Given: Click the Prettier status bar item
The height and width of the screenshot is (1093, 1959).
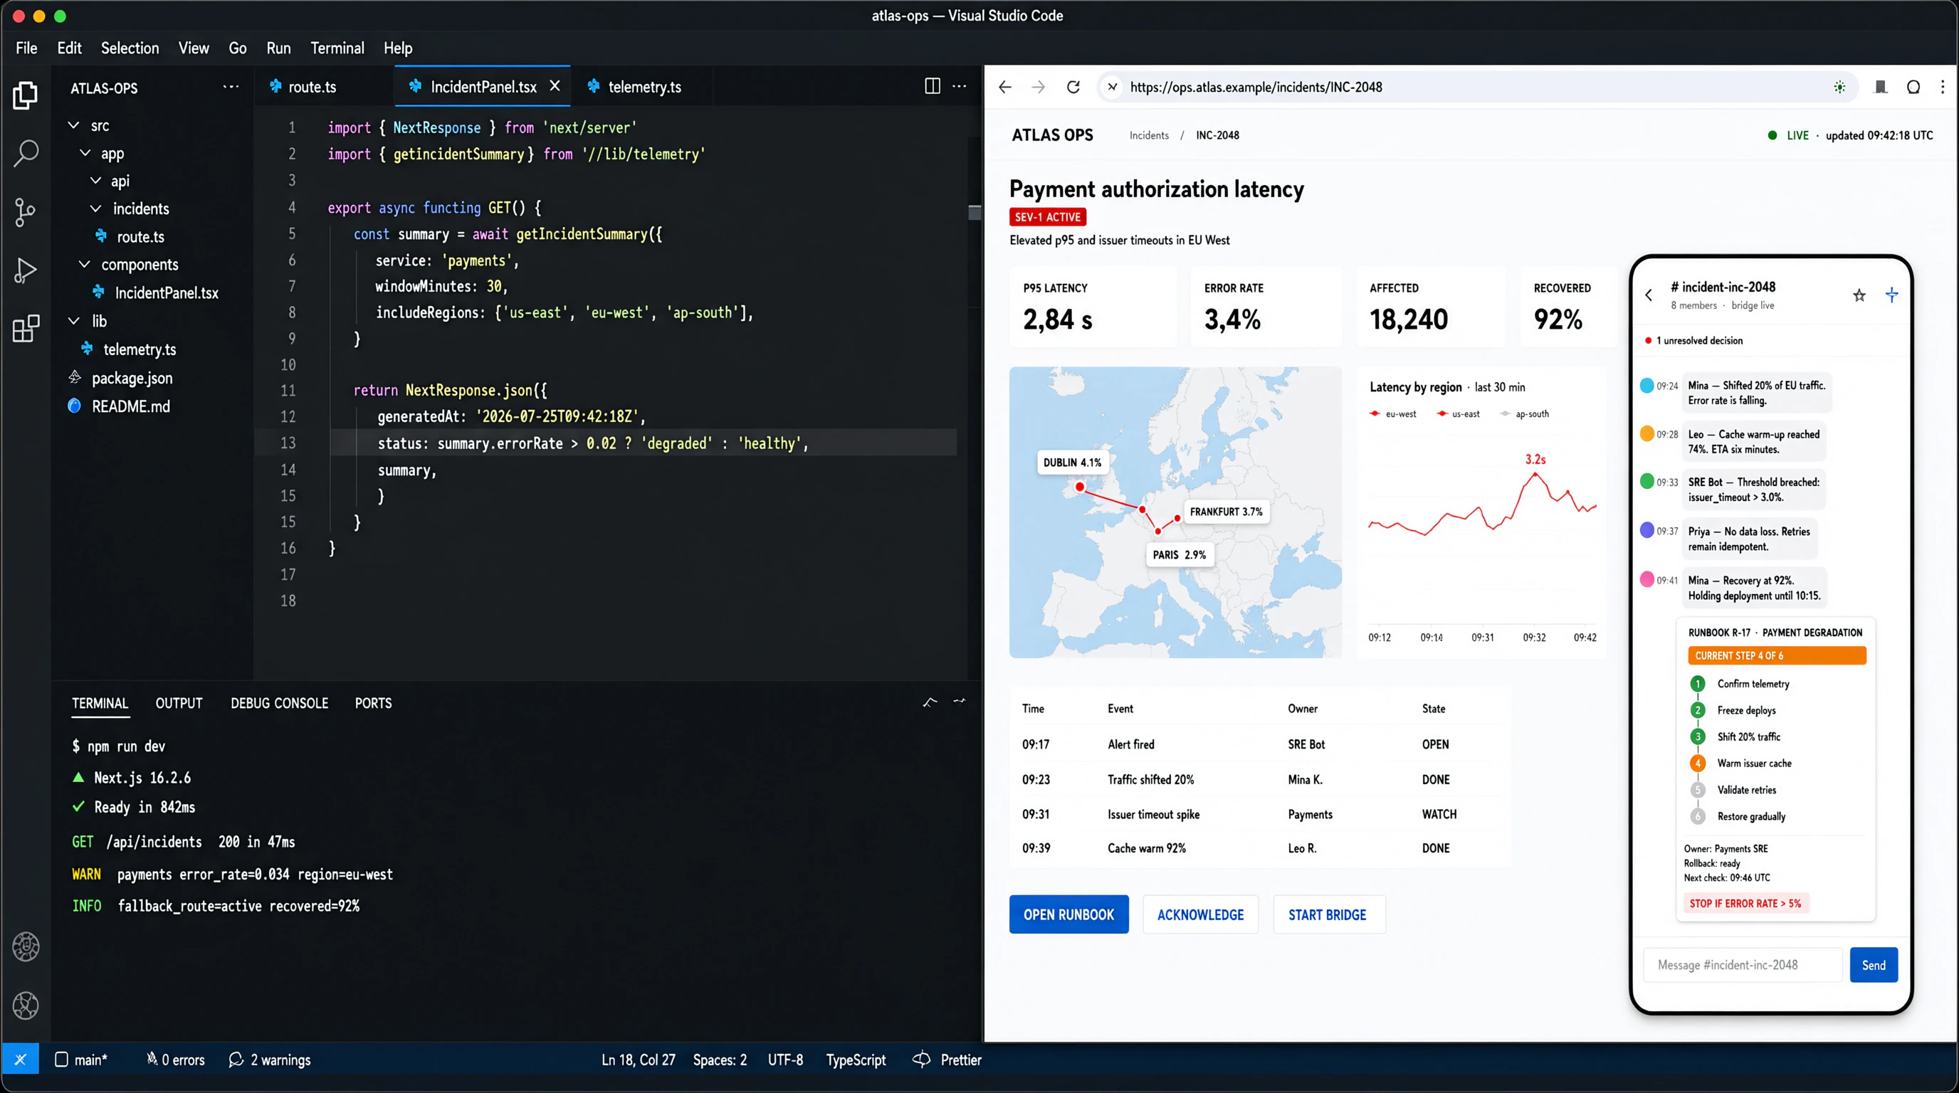Looking at the screenshot, I should (x=947, y=1060).
